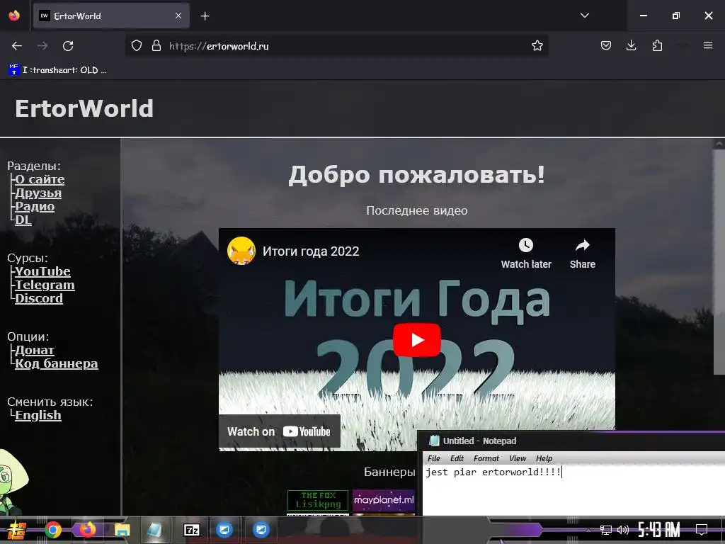Open the Код баннера link

(x=57, y=363)
